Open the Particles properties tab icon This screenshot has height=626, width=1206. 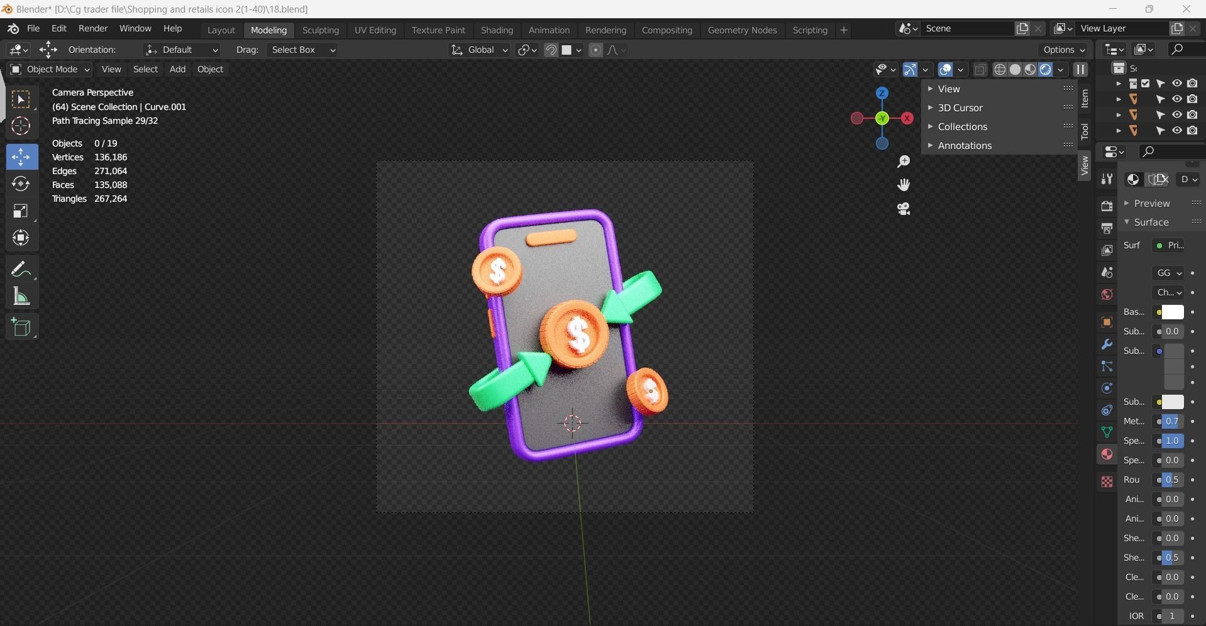pyautogui.click(x=1107, y=366)
